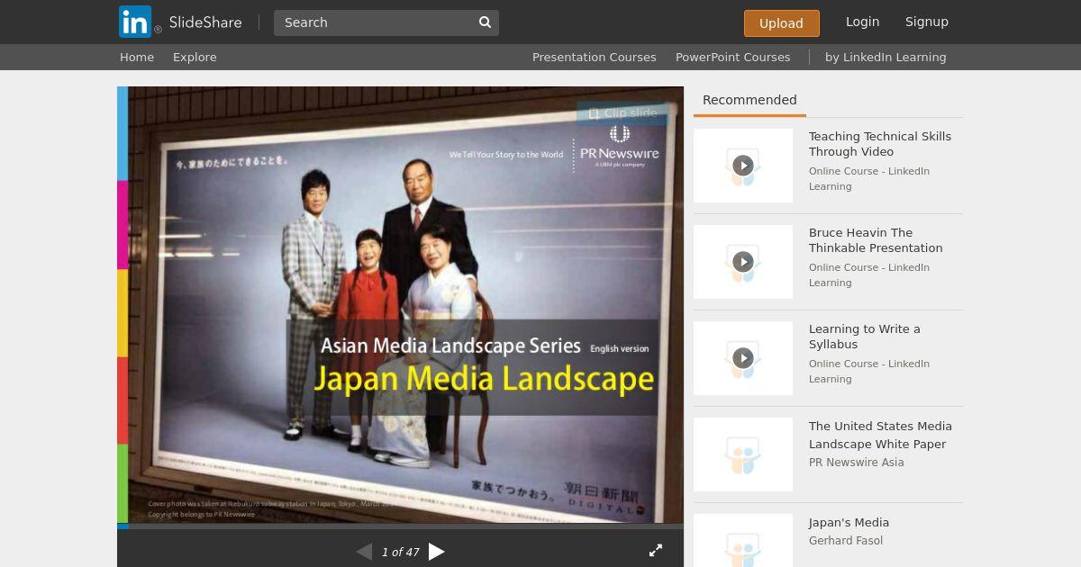This screenshot has width=1081, height=567.
Task: Click the search magnifier icon
Action: coord(485,22)
